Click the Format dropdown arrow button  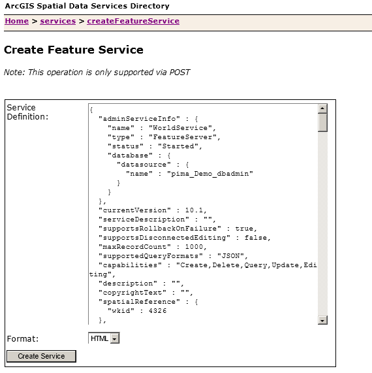(115, 338)
